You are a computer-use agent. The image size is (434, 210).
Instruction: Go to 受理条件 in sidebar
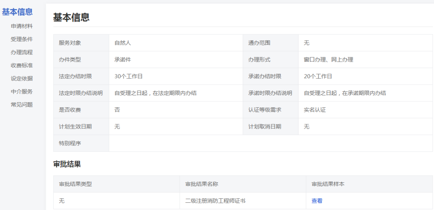pos(22,39)
